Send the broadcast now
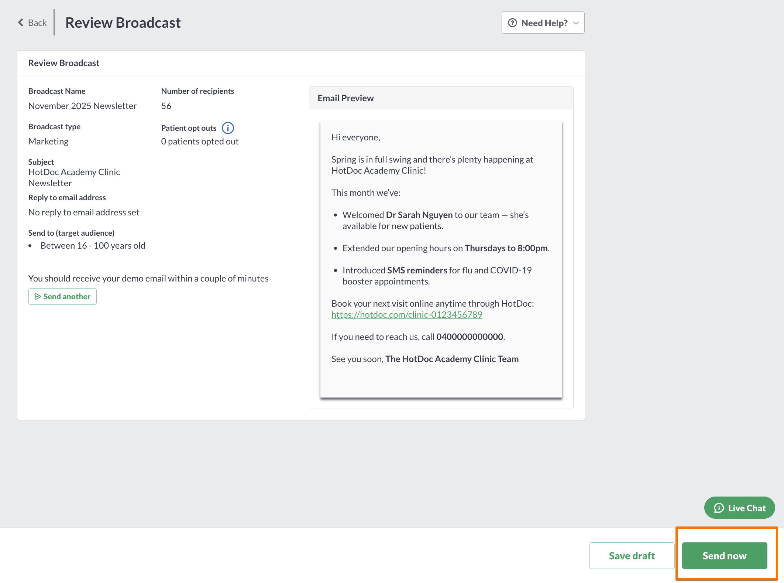This screenshot has width=784, height=583. click(725, 556)
